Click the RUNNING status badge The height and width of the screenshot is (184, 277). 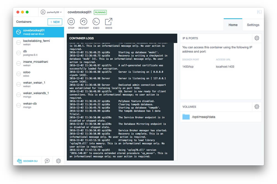click(100, 12)
